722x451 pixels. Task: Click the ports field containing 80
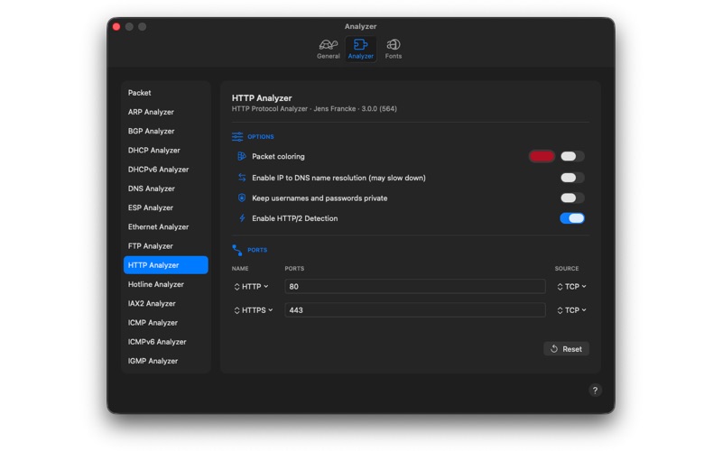(415, 286)
